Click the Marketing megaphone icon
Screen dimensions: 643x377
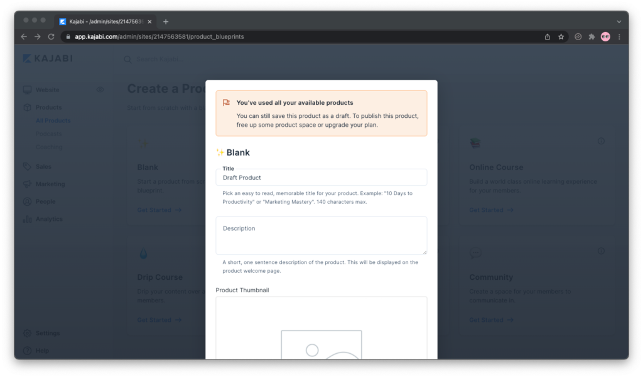click(x=27, y=184)
